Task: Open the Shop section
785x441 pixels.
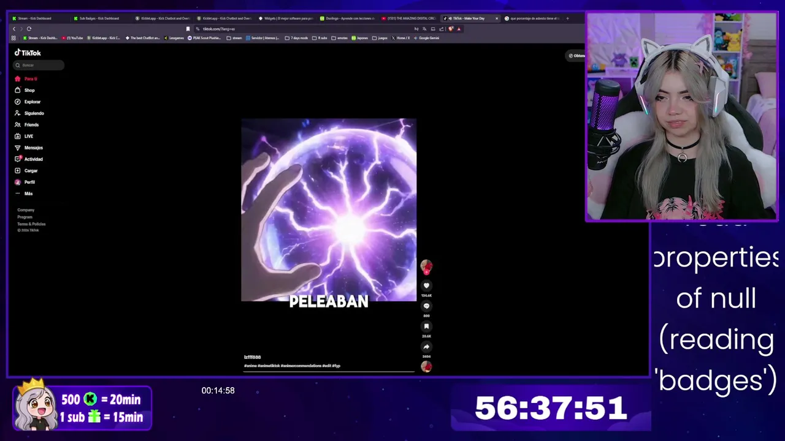Action: (25, 90)
